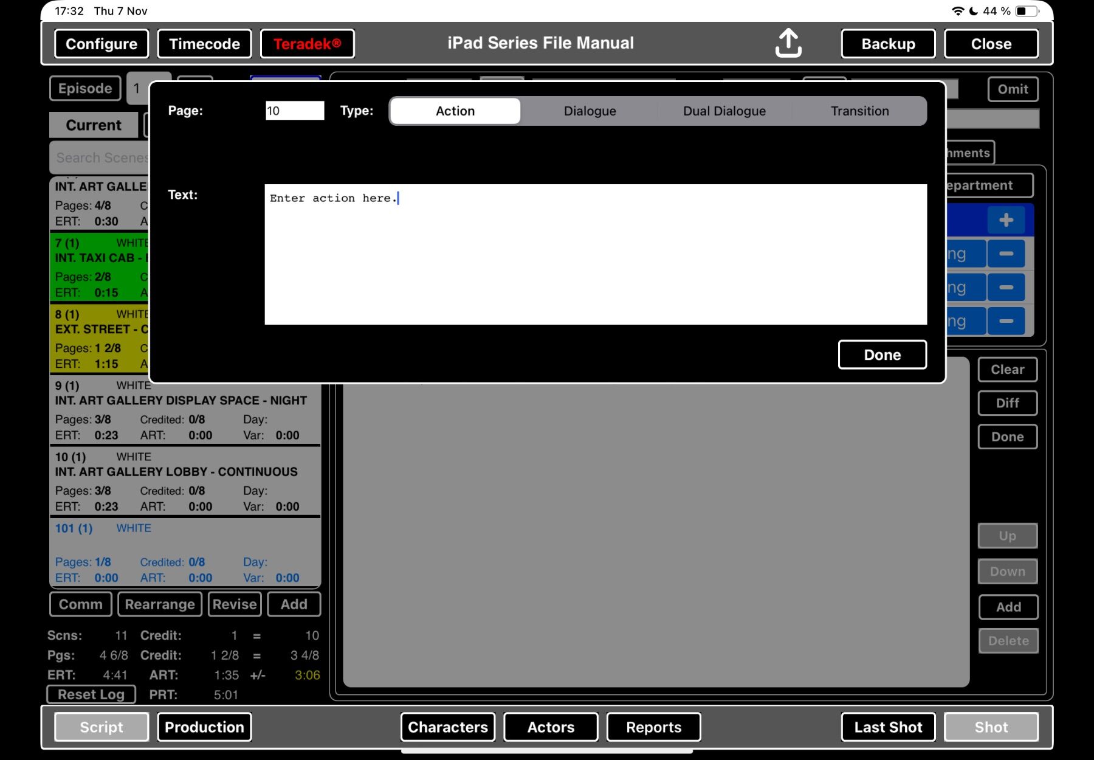Click the Diff button

[1008, 402]
